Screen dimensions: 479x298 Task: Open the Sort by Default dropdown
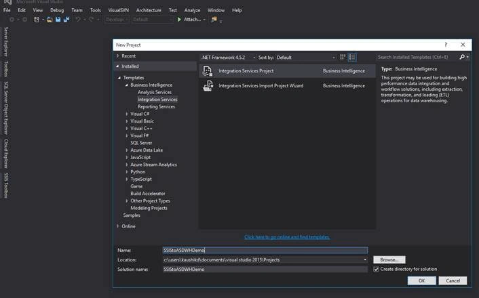(x=305, y=58)
